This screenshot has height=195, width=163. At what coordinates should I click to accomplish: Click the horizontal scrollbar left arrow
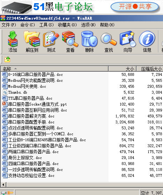tap(3, 185)
